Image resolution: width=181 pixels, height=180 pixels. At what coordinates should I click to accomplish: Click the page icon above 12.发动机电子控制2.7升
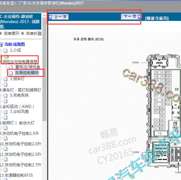click(x=6, y=159)
